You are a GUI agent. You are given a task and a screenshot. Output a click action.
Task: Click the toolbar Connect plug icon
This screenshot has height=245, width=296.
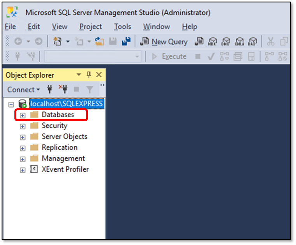[x=18, y=56]
